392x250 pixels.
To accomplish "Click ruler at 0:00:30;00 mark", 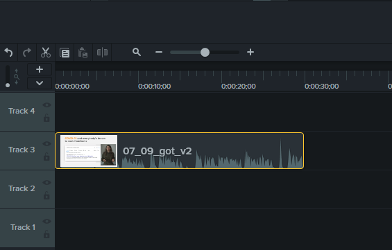I will click(322, 87).
